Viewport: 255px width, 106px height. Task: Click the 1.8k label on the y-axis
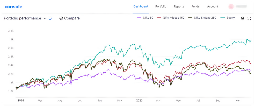tap(11, 91)
